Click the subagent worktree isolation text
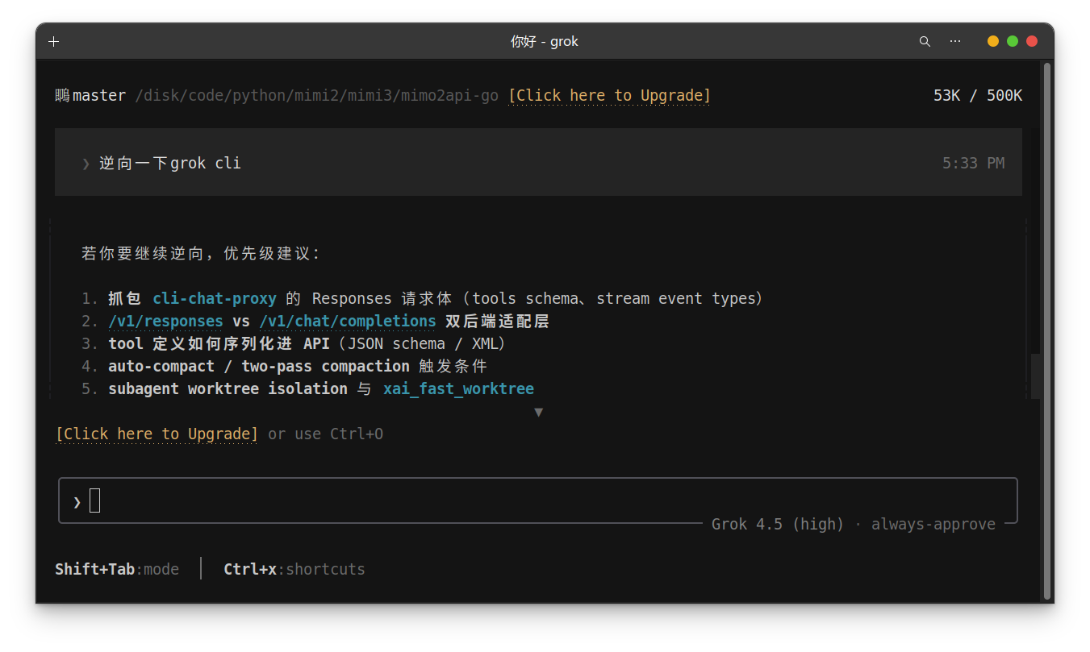1090x652 pixels. tap(228, 389)
